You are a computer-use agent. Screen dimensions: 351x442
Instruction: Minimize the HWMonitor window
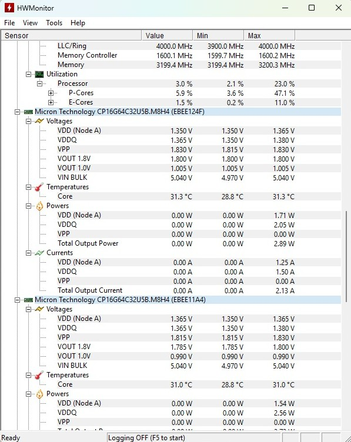pyautogui.click(x=285, y=8)
